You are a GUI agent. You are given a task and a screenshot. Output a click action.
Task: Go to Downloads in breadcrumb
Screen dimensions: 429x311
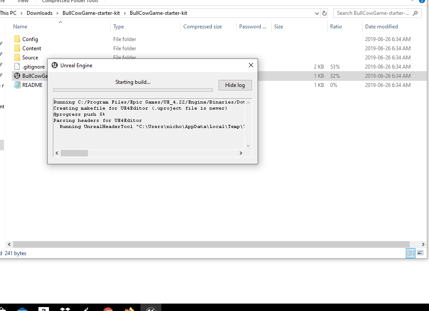(39, 13)
